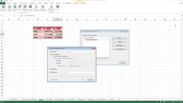Click Close in Analysis Services Connections dialog
Image resolution: width=183 pixels, height=103 pixels.
click(x=123, y=63)
